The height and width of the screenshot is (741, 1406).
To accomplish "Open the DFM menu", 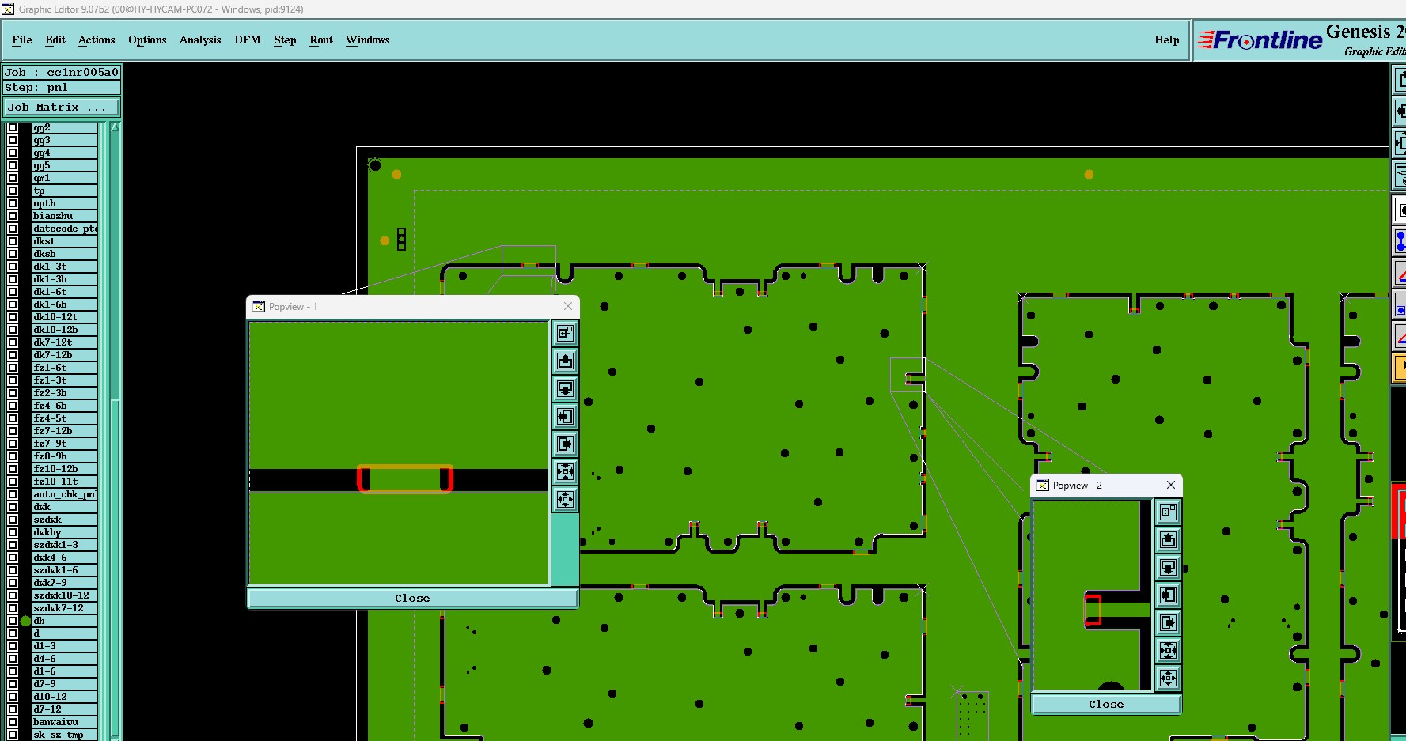I will 248,40.
